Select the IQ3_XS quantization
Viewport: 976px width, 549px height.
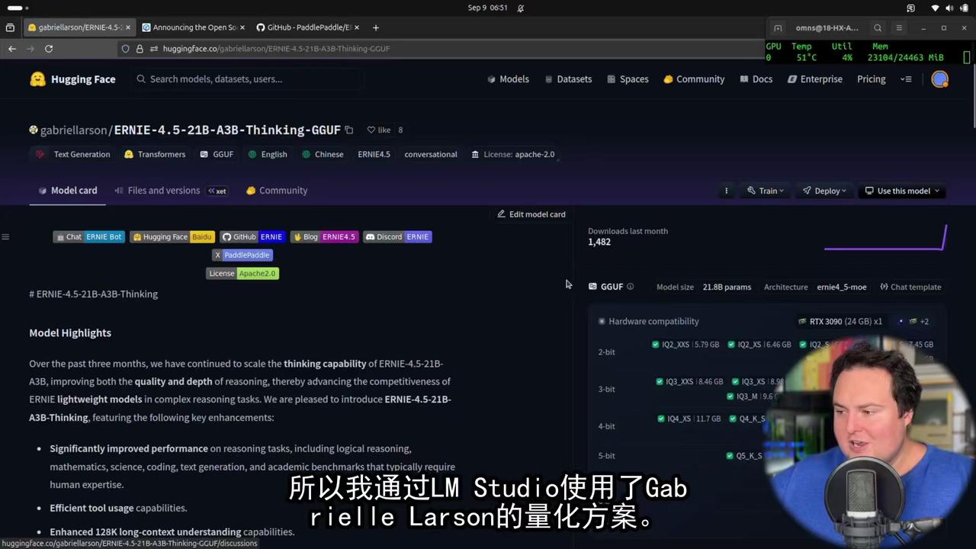757,381
